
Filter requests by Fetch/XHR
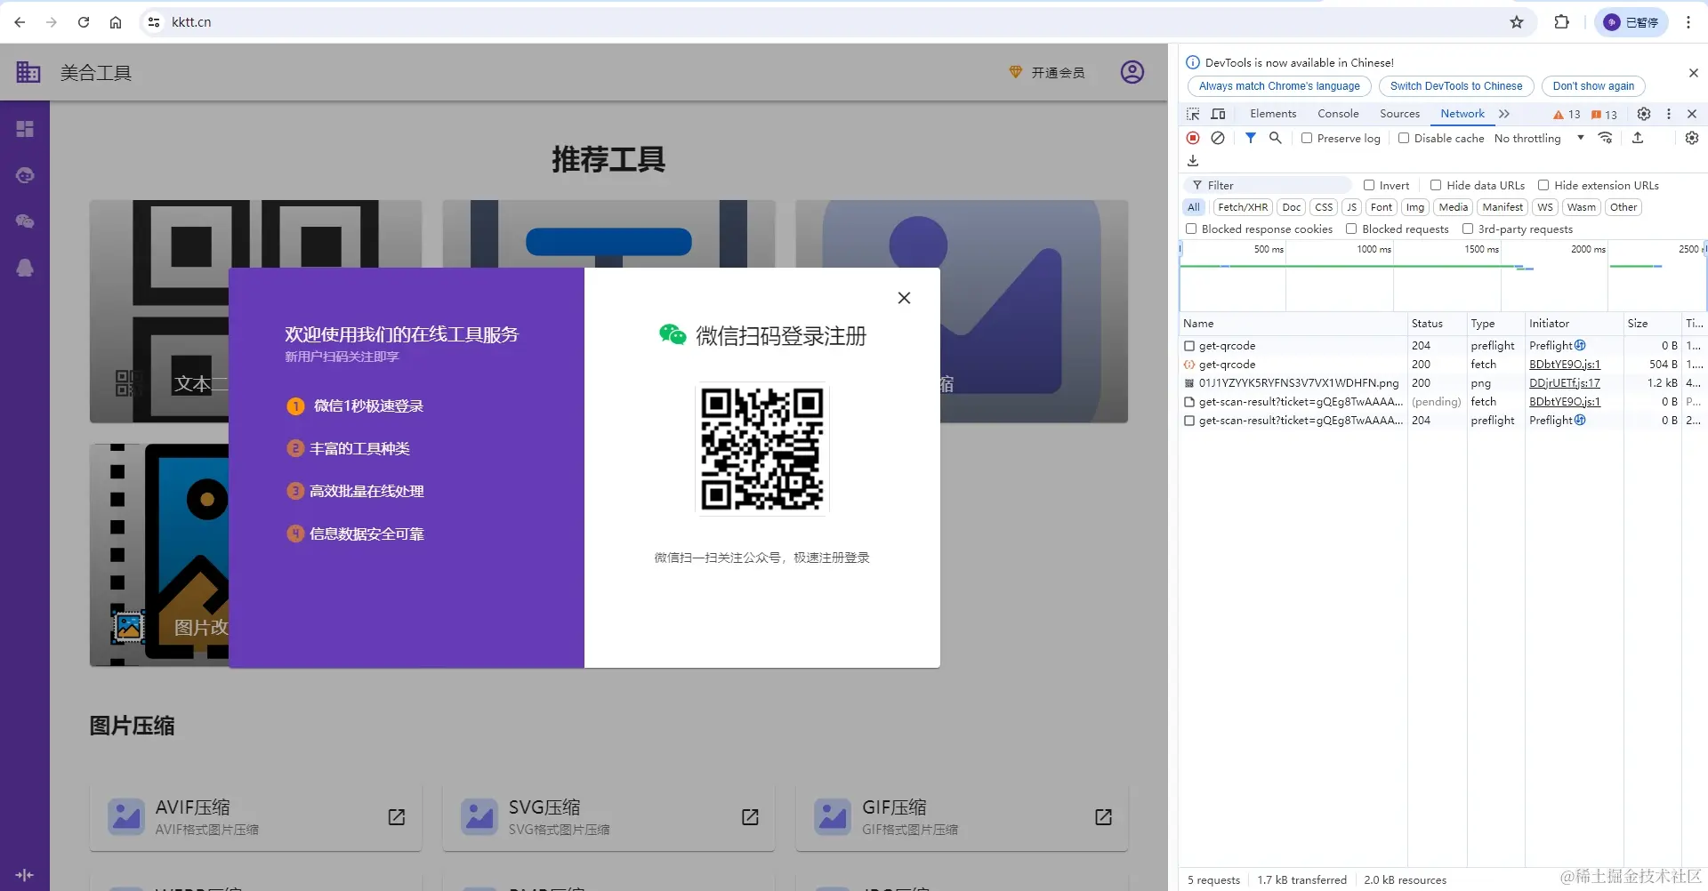[x=1243, y=207]
